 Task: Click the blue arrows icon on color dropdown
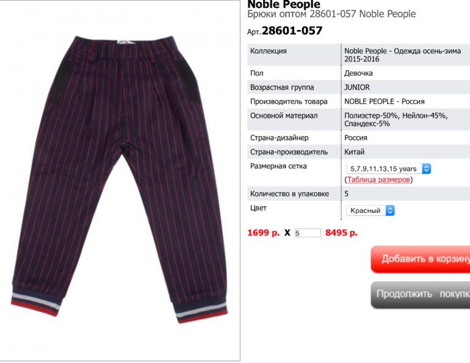(390, 210)
